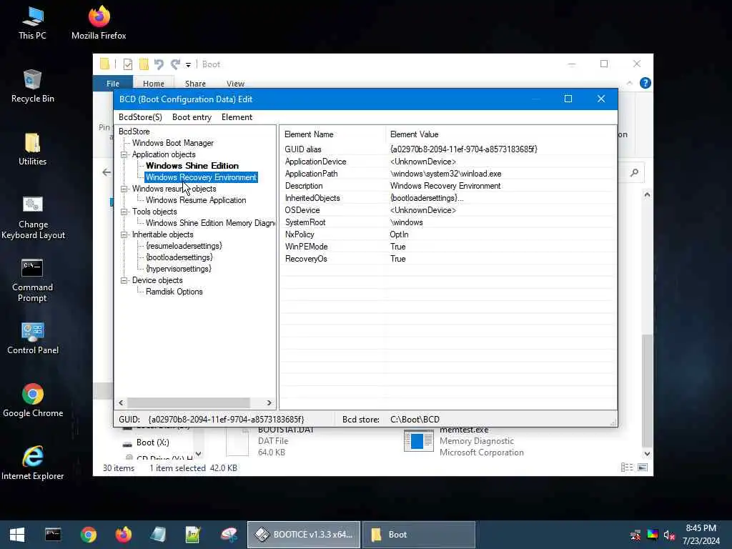Select {bootloadersettings} tree item
This screenshot has height=549, width=732.
click(x=179, y=257)
